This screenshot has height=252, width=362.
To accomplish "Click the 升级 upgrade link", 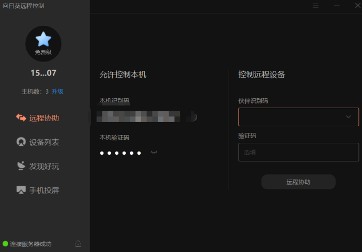I will (57, 92).
